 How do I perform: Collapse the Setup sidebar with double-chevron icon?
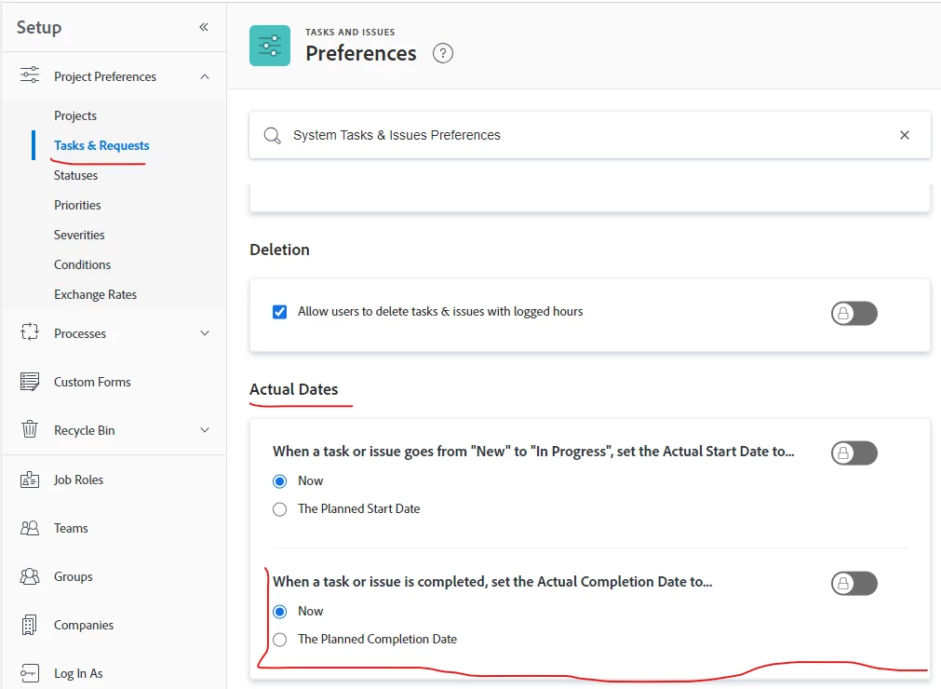[x=204, y=27]
